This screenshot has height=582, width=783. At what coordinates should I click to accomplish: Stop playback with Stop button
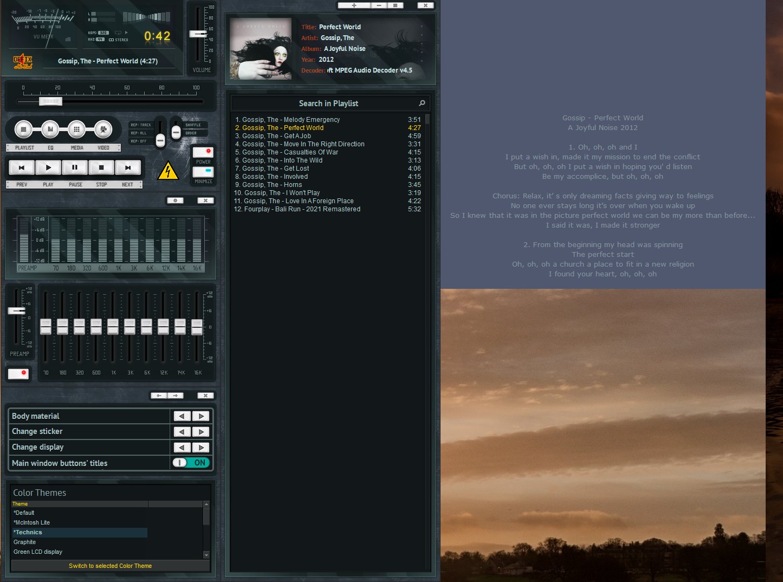[x=101, y=168]
